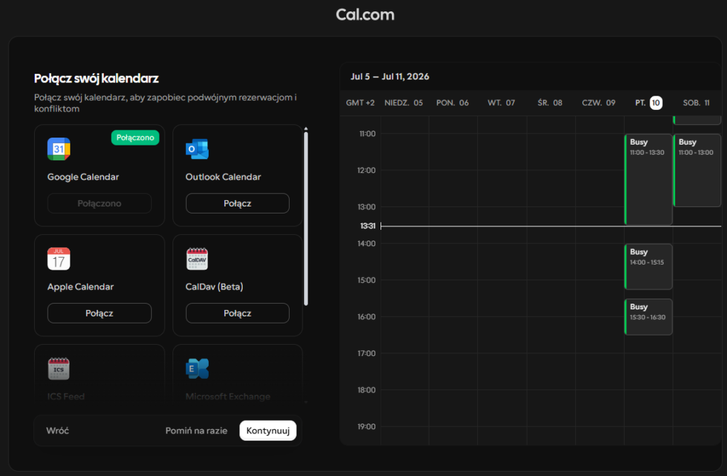This screenshot has width=727, height=476.
Task: Connect Outlook Calendar with Połącz button
Action: point(237,204)
